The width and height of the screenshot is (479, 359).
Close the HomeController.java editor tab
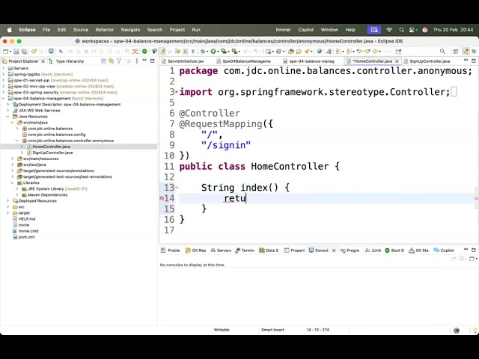click(397, 61)
